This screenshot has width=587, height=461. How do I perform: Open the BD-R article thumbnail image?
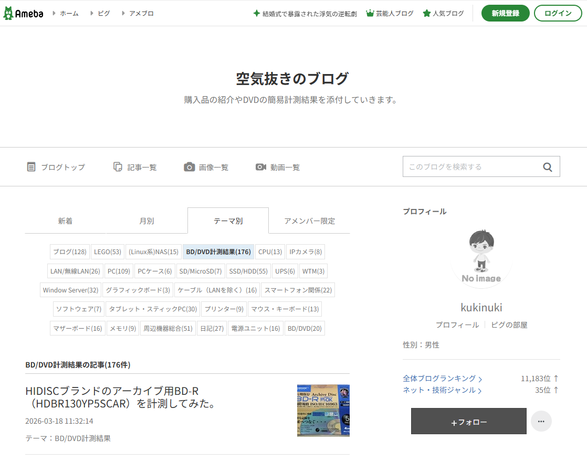(x=323, y=411)
